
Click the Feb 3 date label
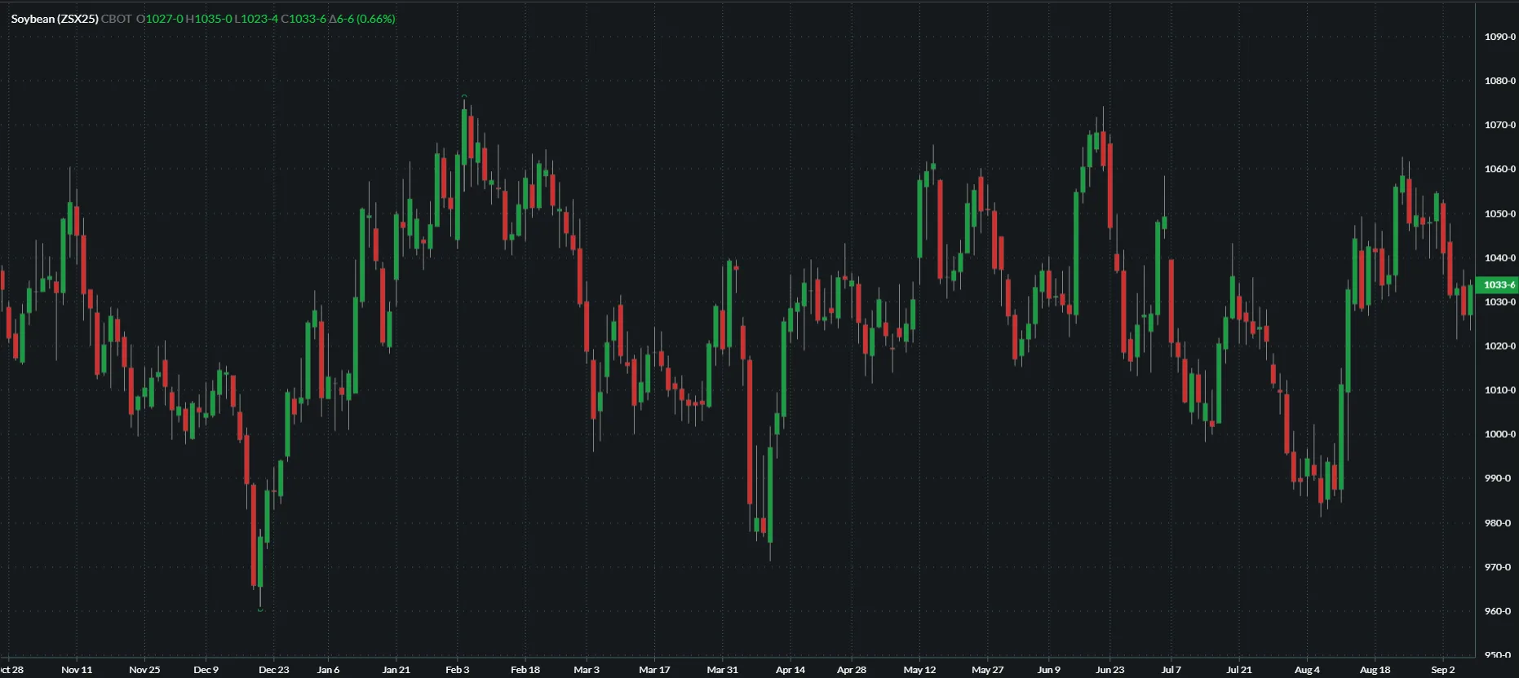(x=457, y=670)
